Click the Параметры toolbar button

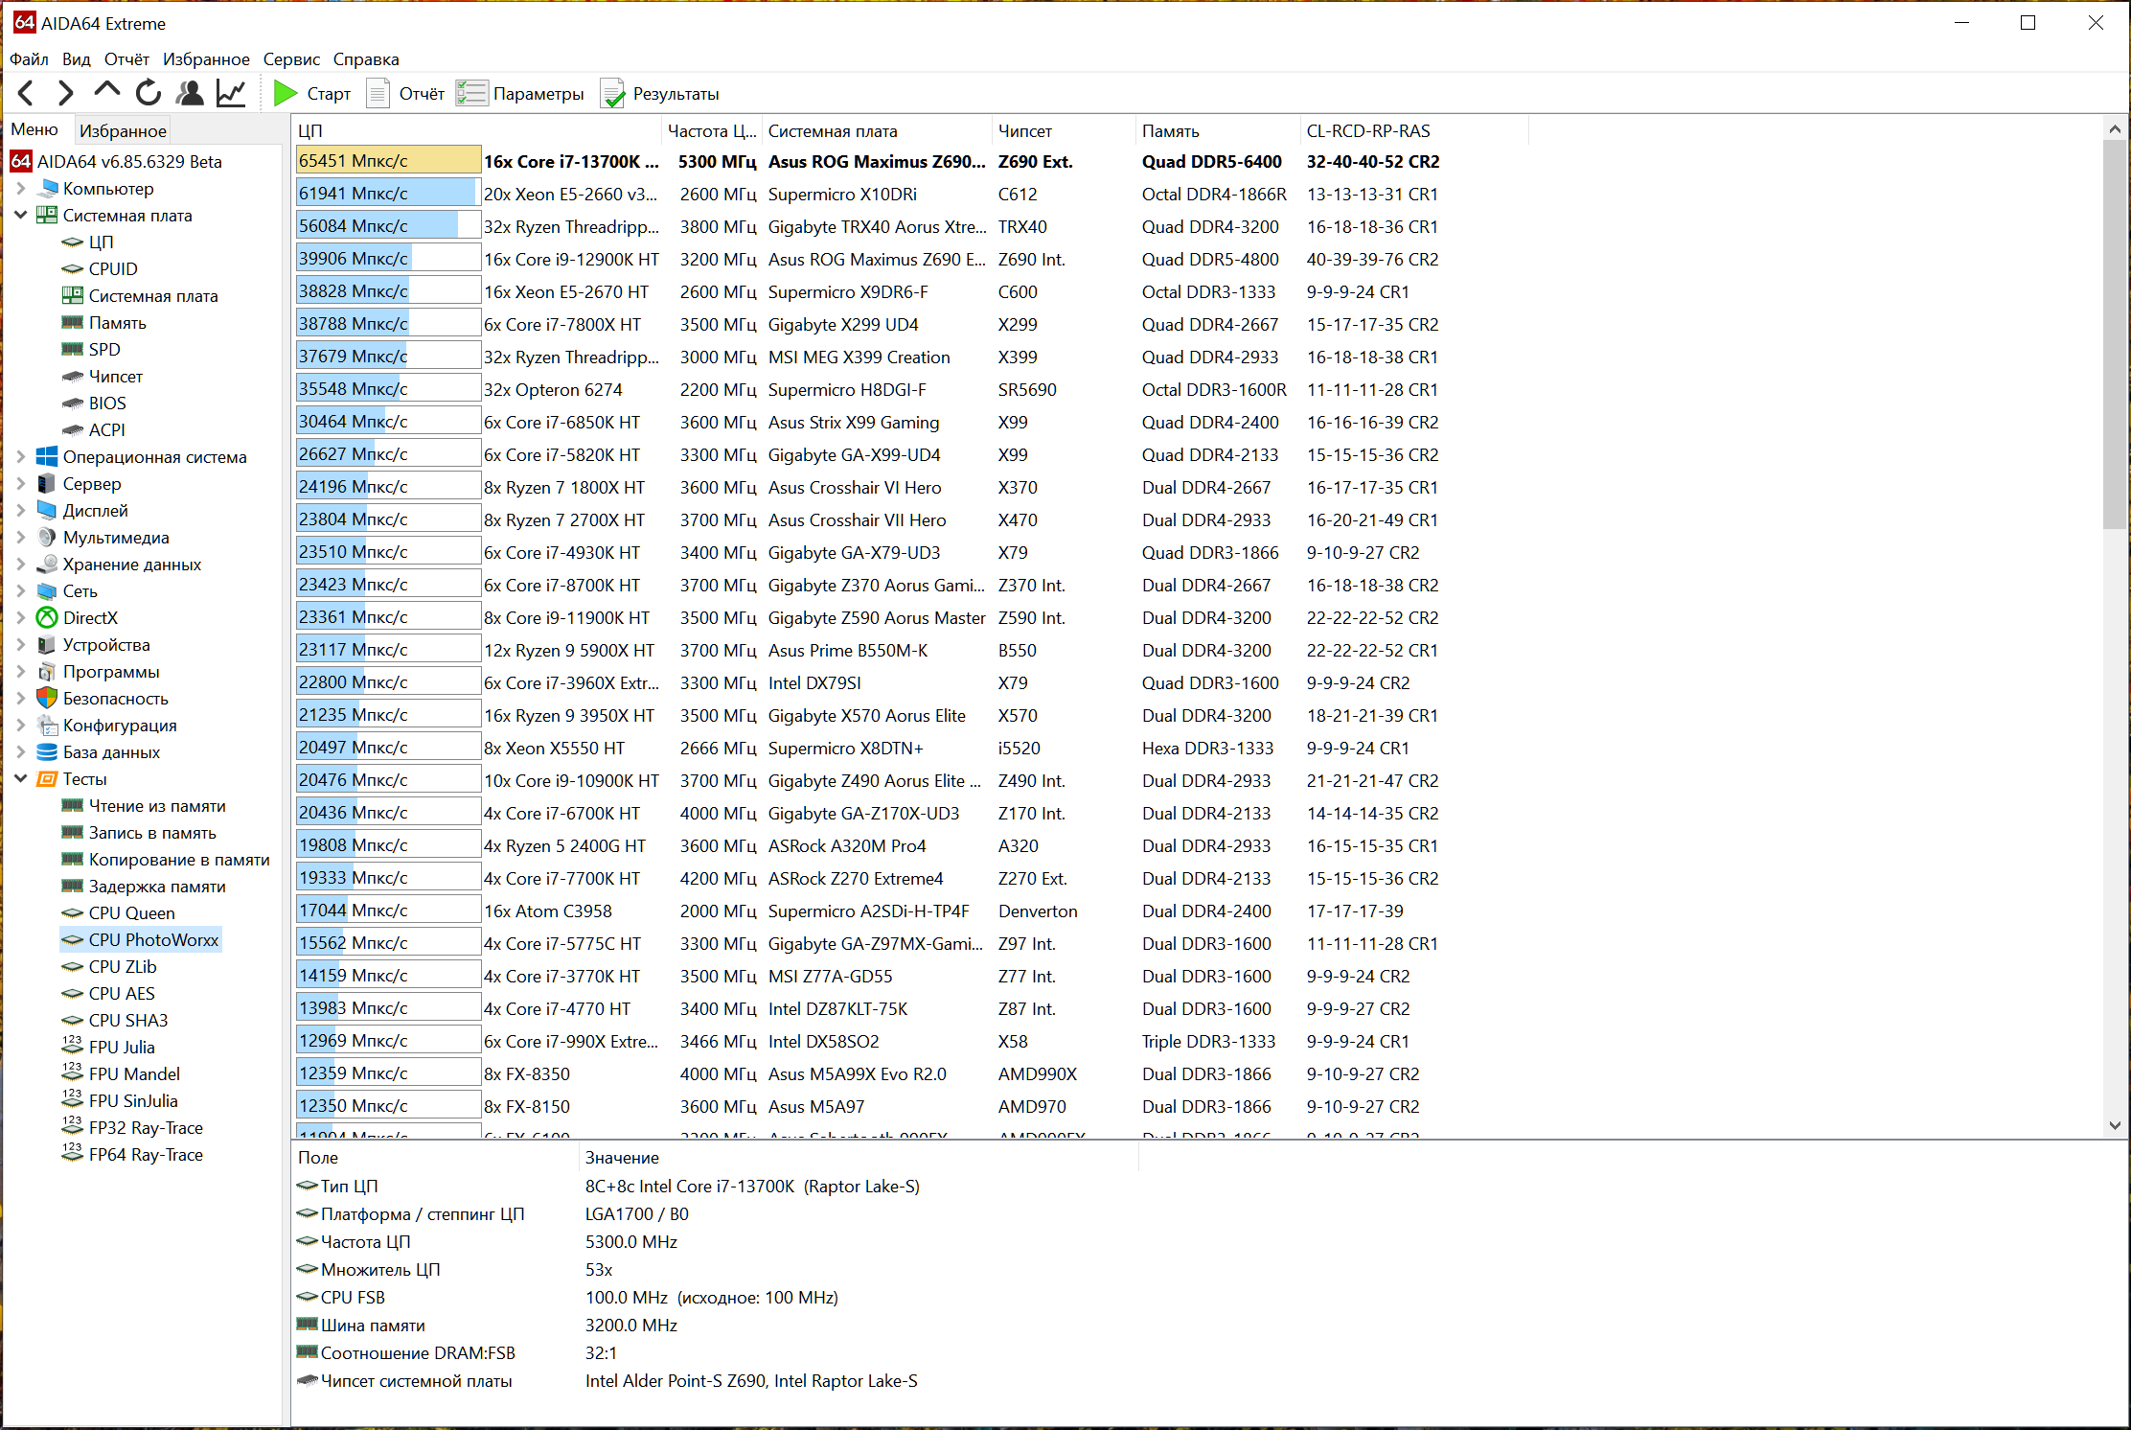(520, 94)
